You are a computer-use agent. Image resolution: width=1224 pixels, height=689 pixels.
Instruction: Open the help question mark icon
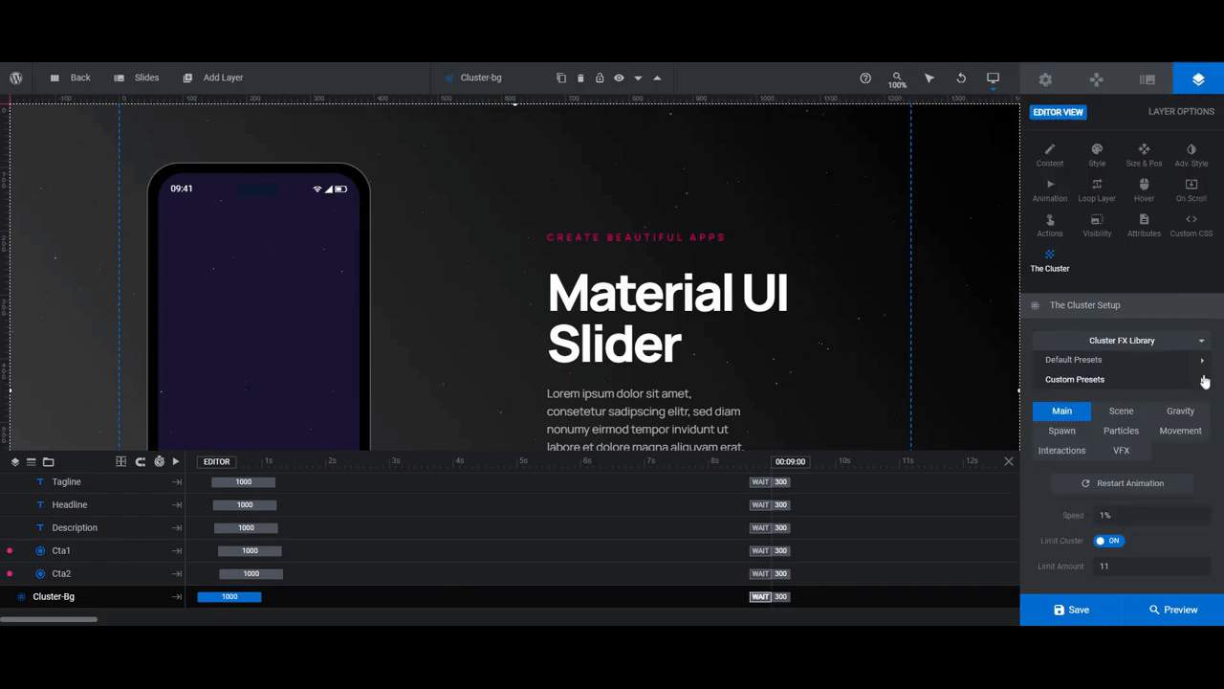point(865,78)
